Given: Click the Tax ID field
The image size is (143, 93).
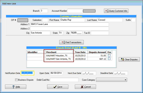Looking at the screenshot, I should click(100, 33).
